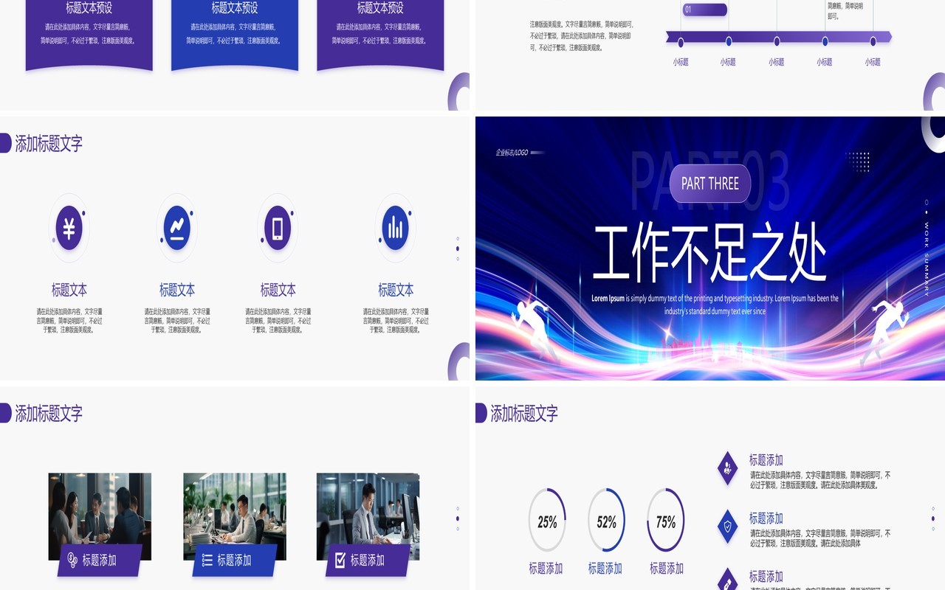Viewport: 945px width, 590px height.
Task: Click the yen currency circle icon
Action: coord(69,228)
